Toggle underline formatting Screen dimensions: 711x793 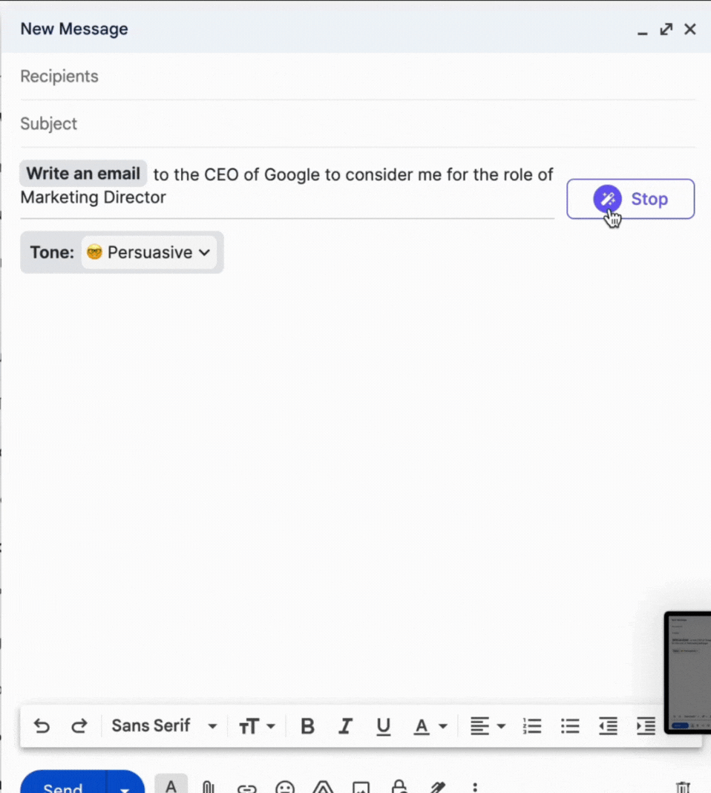tap(383, 725)
